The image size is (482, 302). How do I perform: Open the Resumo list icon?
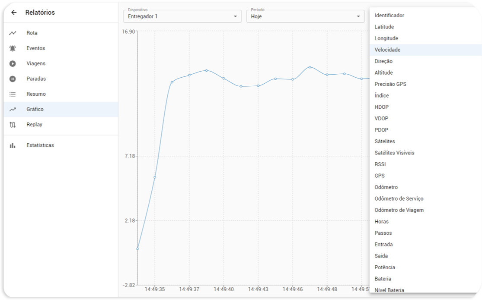coord(13,94)
